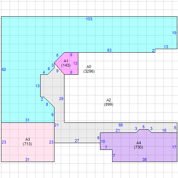Click the 53 dimension label
The image size is (178, 178).
pyautogui.click(x=109, y=50)
